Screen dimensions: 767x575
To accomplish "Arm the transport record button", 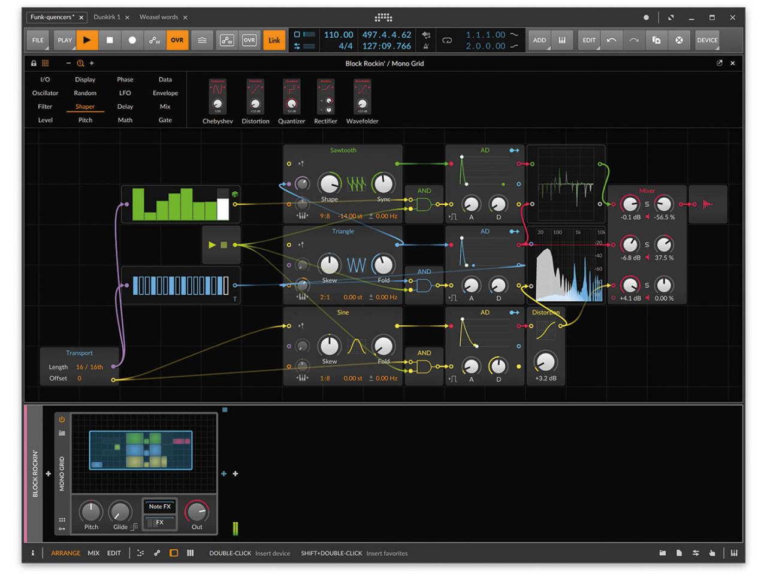I will pos(132,40).
